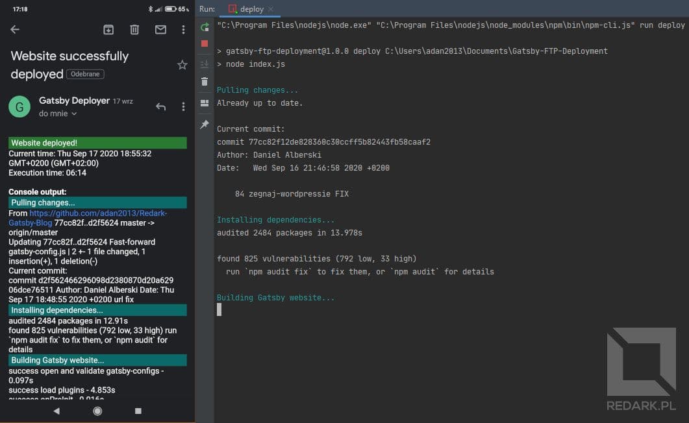Click the scroll-to-end icon in the Run toolbar
Screen dimensions: 689x423
[x=205, y=64]
